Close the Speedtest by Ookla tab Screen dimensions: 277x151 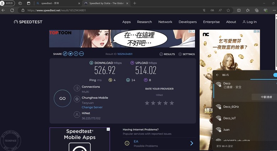coord(127,3)
